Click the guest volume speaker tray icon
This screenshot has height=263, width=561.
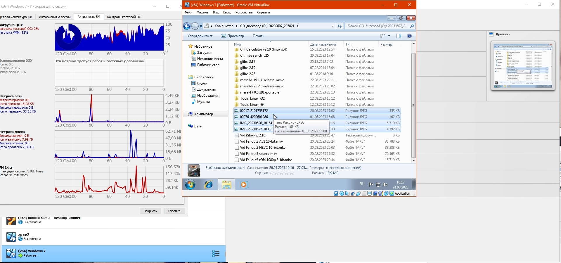[x=385, y=185]
